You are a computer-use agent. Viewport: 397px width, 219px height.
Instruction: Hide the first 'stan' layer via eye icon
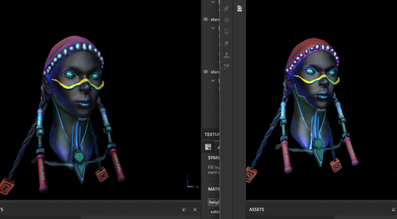206,19
